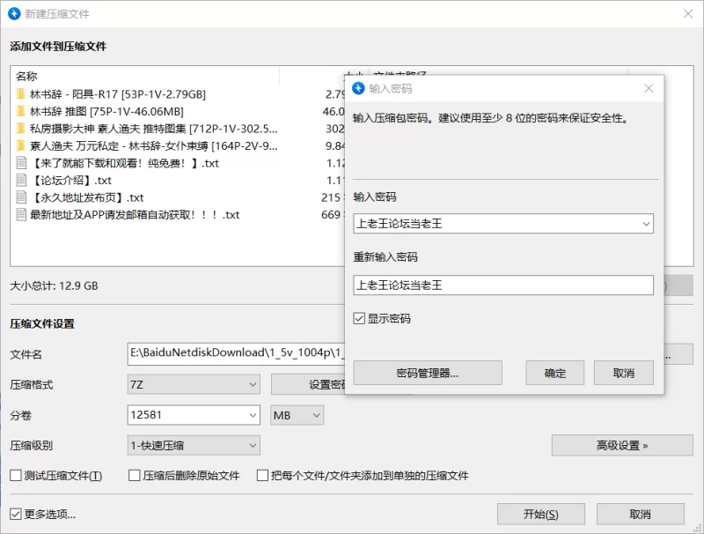
Task: Select row 林书辞 推图 [75P-1V-46.06MB]
Action: [x=106, y=111]
